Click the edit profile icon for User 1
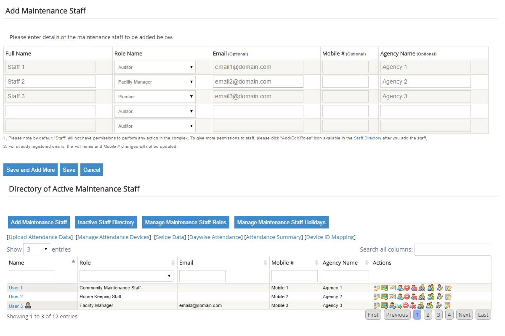This screenshot has height=336, width=505. click(376, 288)
